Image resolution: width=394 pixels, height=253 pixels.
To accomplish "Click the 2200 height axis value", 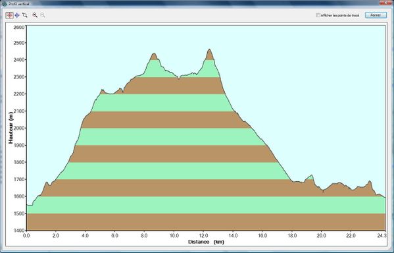I will pyautogui.click(x=20, y=94).
